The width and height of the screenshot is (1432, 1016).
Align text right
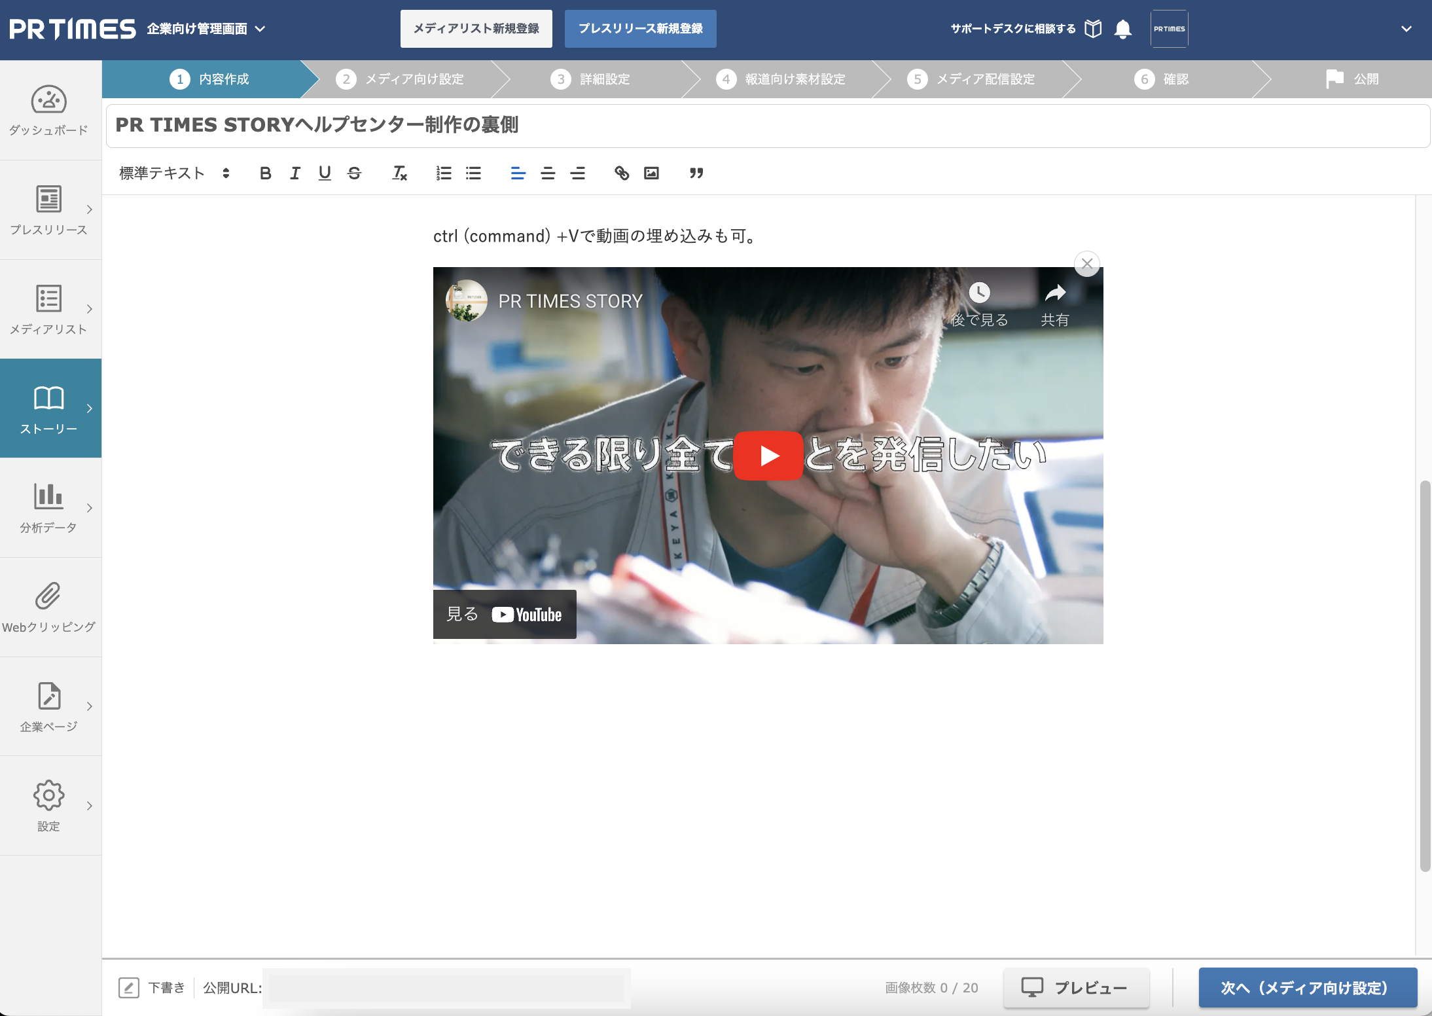point(577,173)
